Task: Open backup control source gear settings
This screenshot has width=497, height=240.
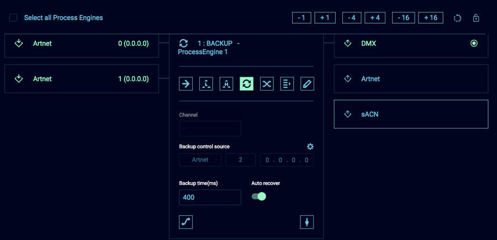Action: tap(310, 147)
